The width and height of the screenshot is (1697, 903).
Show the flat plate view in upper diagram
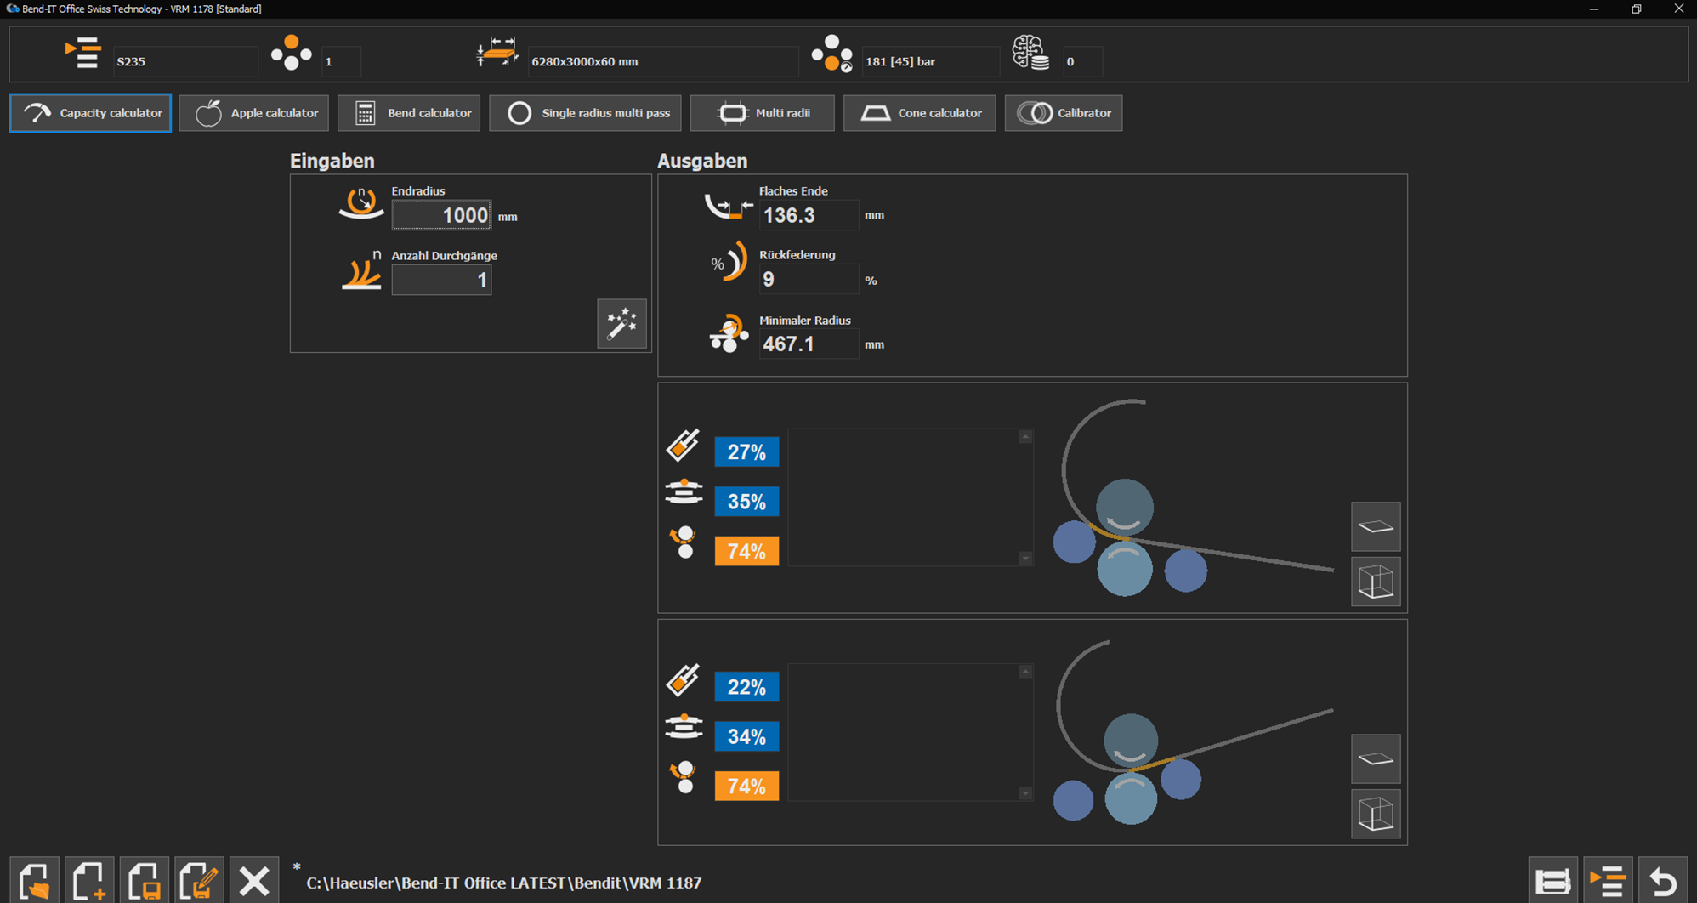pyautogui.click(x=1375, y=527)
